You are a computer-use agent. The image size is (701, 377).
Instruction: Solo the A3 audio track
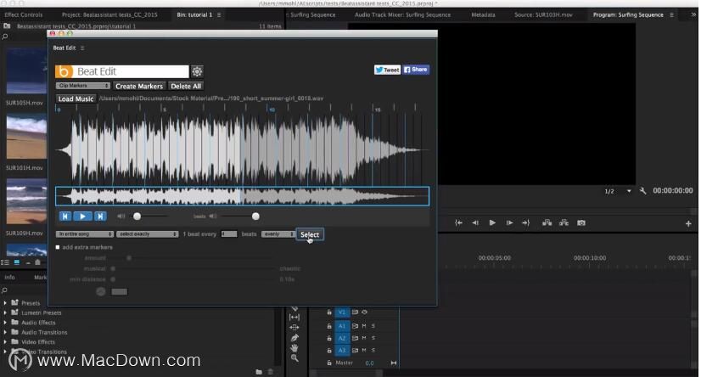[x=373, y=350]
